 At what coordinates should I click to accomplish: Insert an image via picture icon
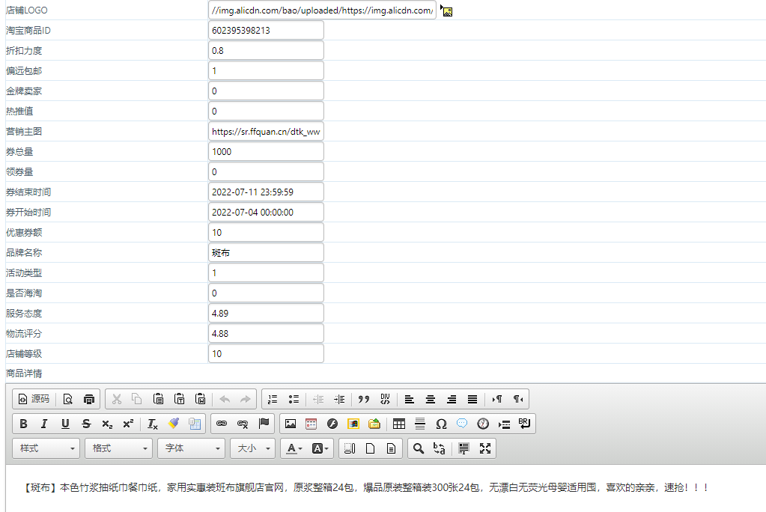pyautogui.click(x=291, y=424)
